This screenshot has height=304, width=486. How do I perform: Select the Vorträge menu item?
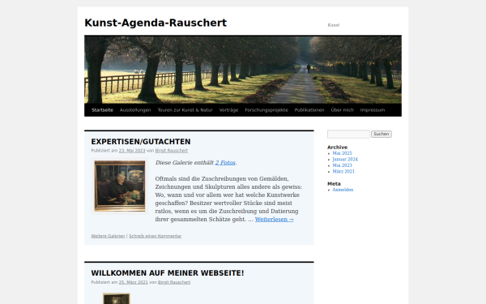point(228,110)
